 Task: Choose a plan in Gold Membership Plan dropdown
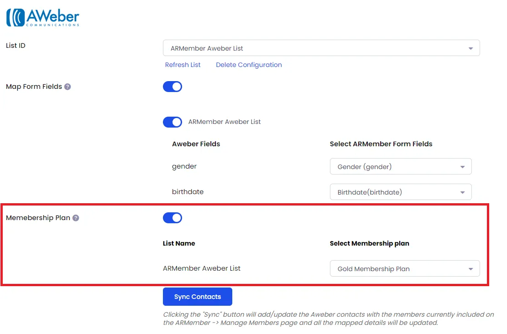[405, 269]
